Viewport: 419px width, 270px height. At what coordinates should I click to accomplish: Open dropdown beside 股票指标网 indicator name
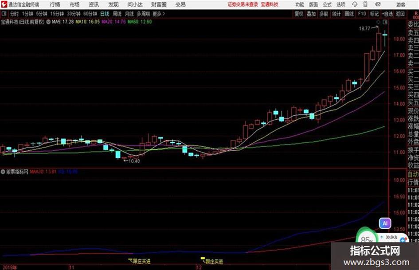click(3, 172)
